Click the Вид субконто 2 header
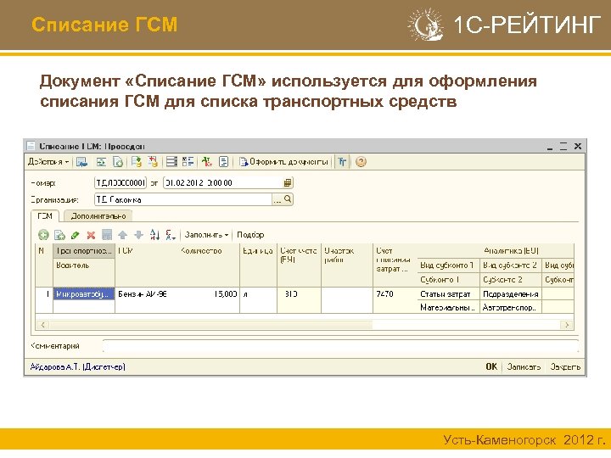 tap(511, 265)
